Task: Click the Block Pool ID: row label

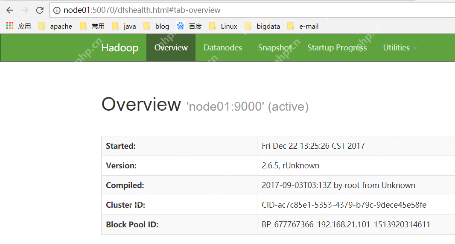Action: (132, 224)
